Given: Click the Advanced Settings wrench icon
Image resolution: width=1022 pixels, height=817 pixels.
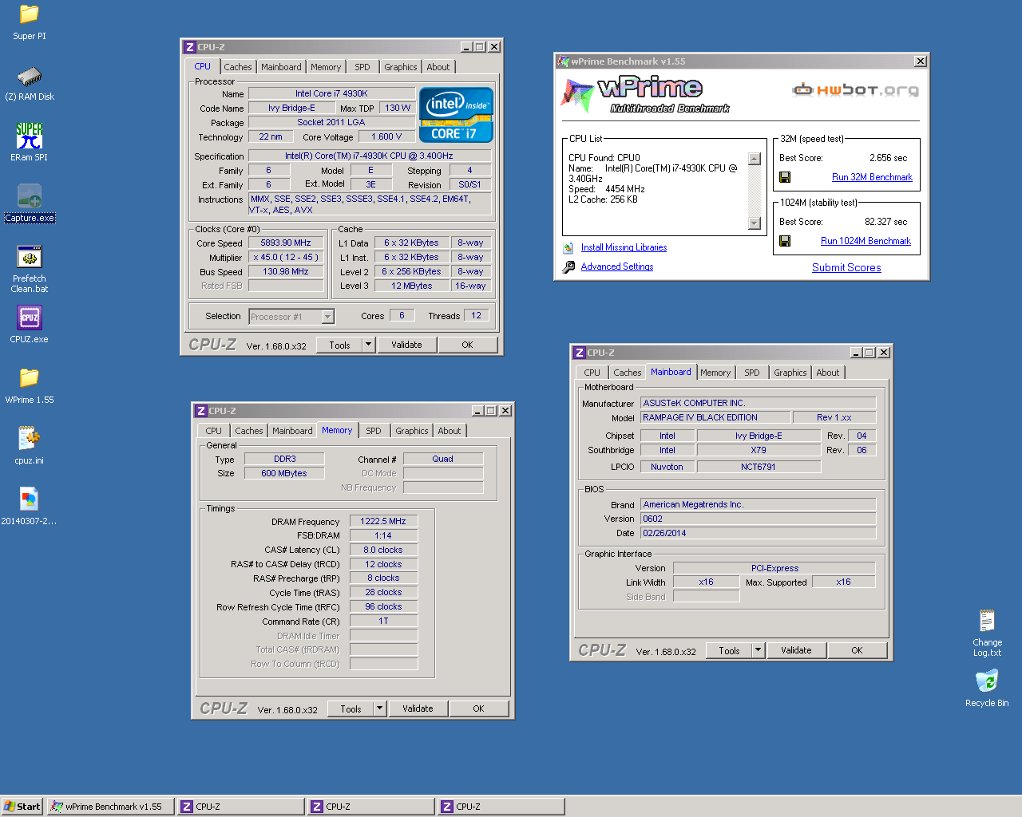Looking at the screenshot, I should 568,267.
